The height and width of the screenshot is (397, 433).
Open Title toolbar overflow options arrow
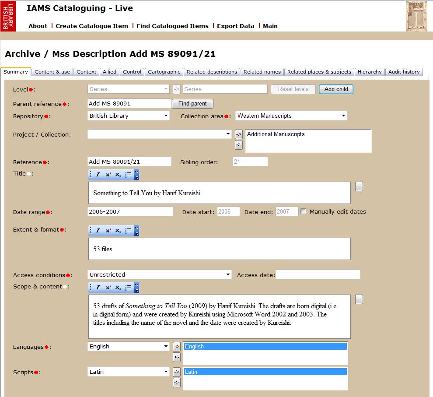136,175
